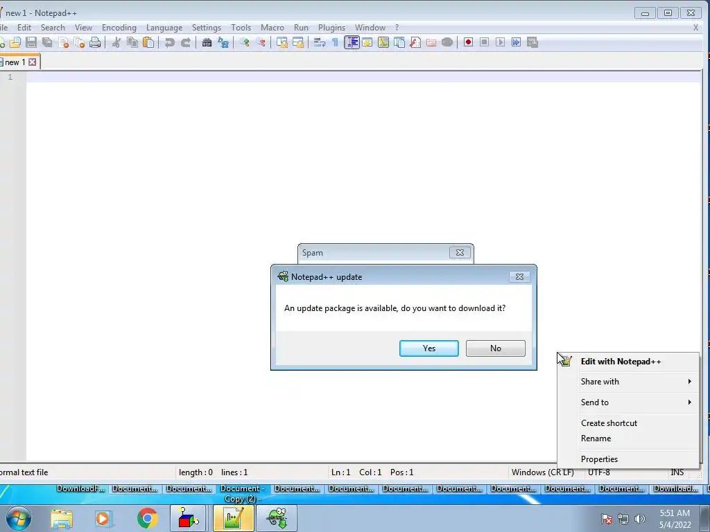Toggle synchronized horizontal scrolling icon
Image resolution: width=710 pixels, height=532 pixels.
click(298, 42)
